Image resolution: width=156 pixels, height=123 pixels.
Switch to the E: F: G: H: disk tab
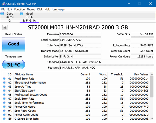(29, 17)
